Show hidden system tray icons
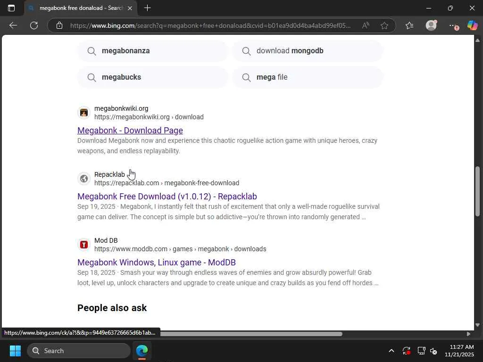 point(391,351)
